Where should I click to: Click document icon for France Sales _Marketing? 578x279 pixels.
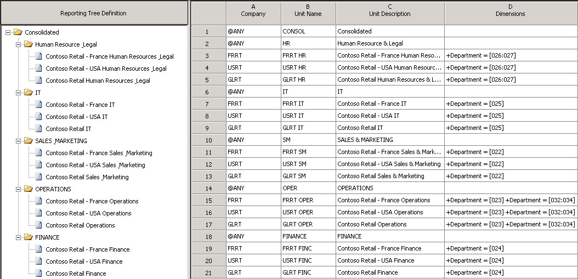(39, 152)
